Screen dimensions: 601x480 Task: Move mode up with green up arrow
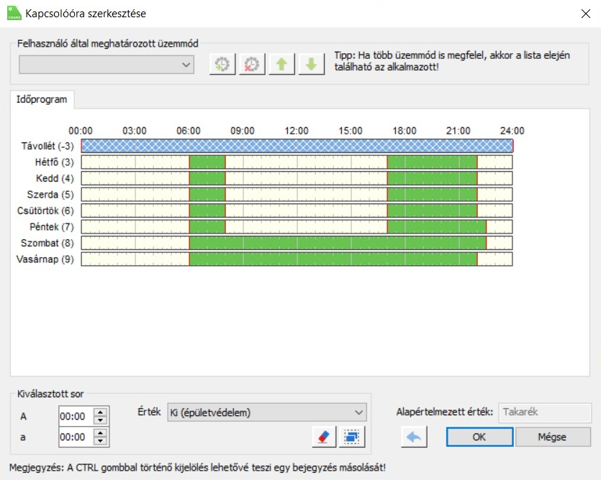click(x=281, y=64)
